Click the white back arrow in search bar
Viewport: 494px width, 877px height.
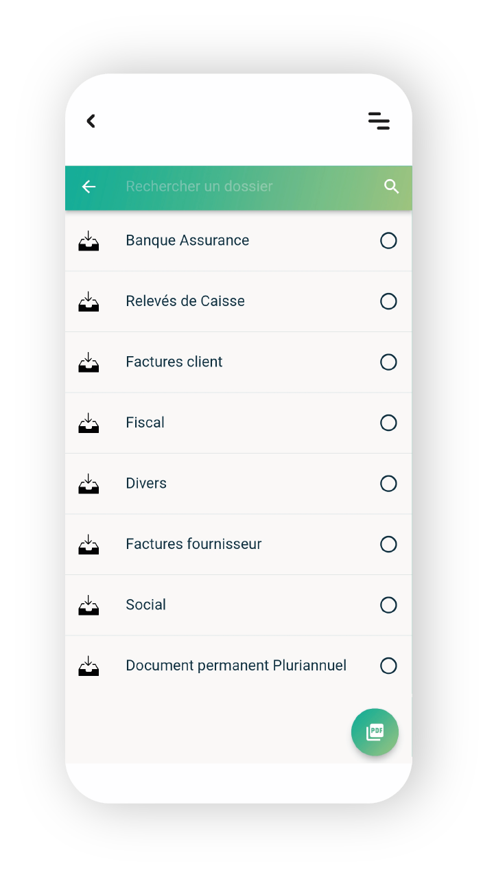(x=89, y=187)
